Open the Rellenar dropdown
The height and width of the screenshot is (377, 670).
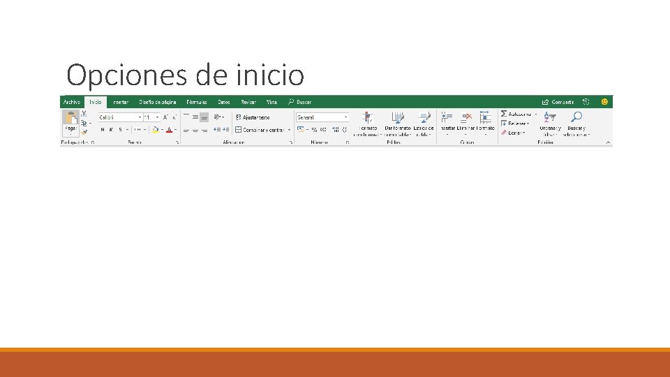coord(515,124)
